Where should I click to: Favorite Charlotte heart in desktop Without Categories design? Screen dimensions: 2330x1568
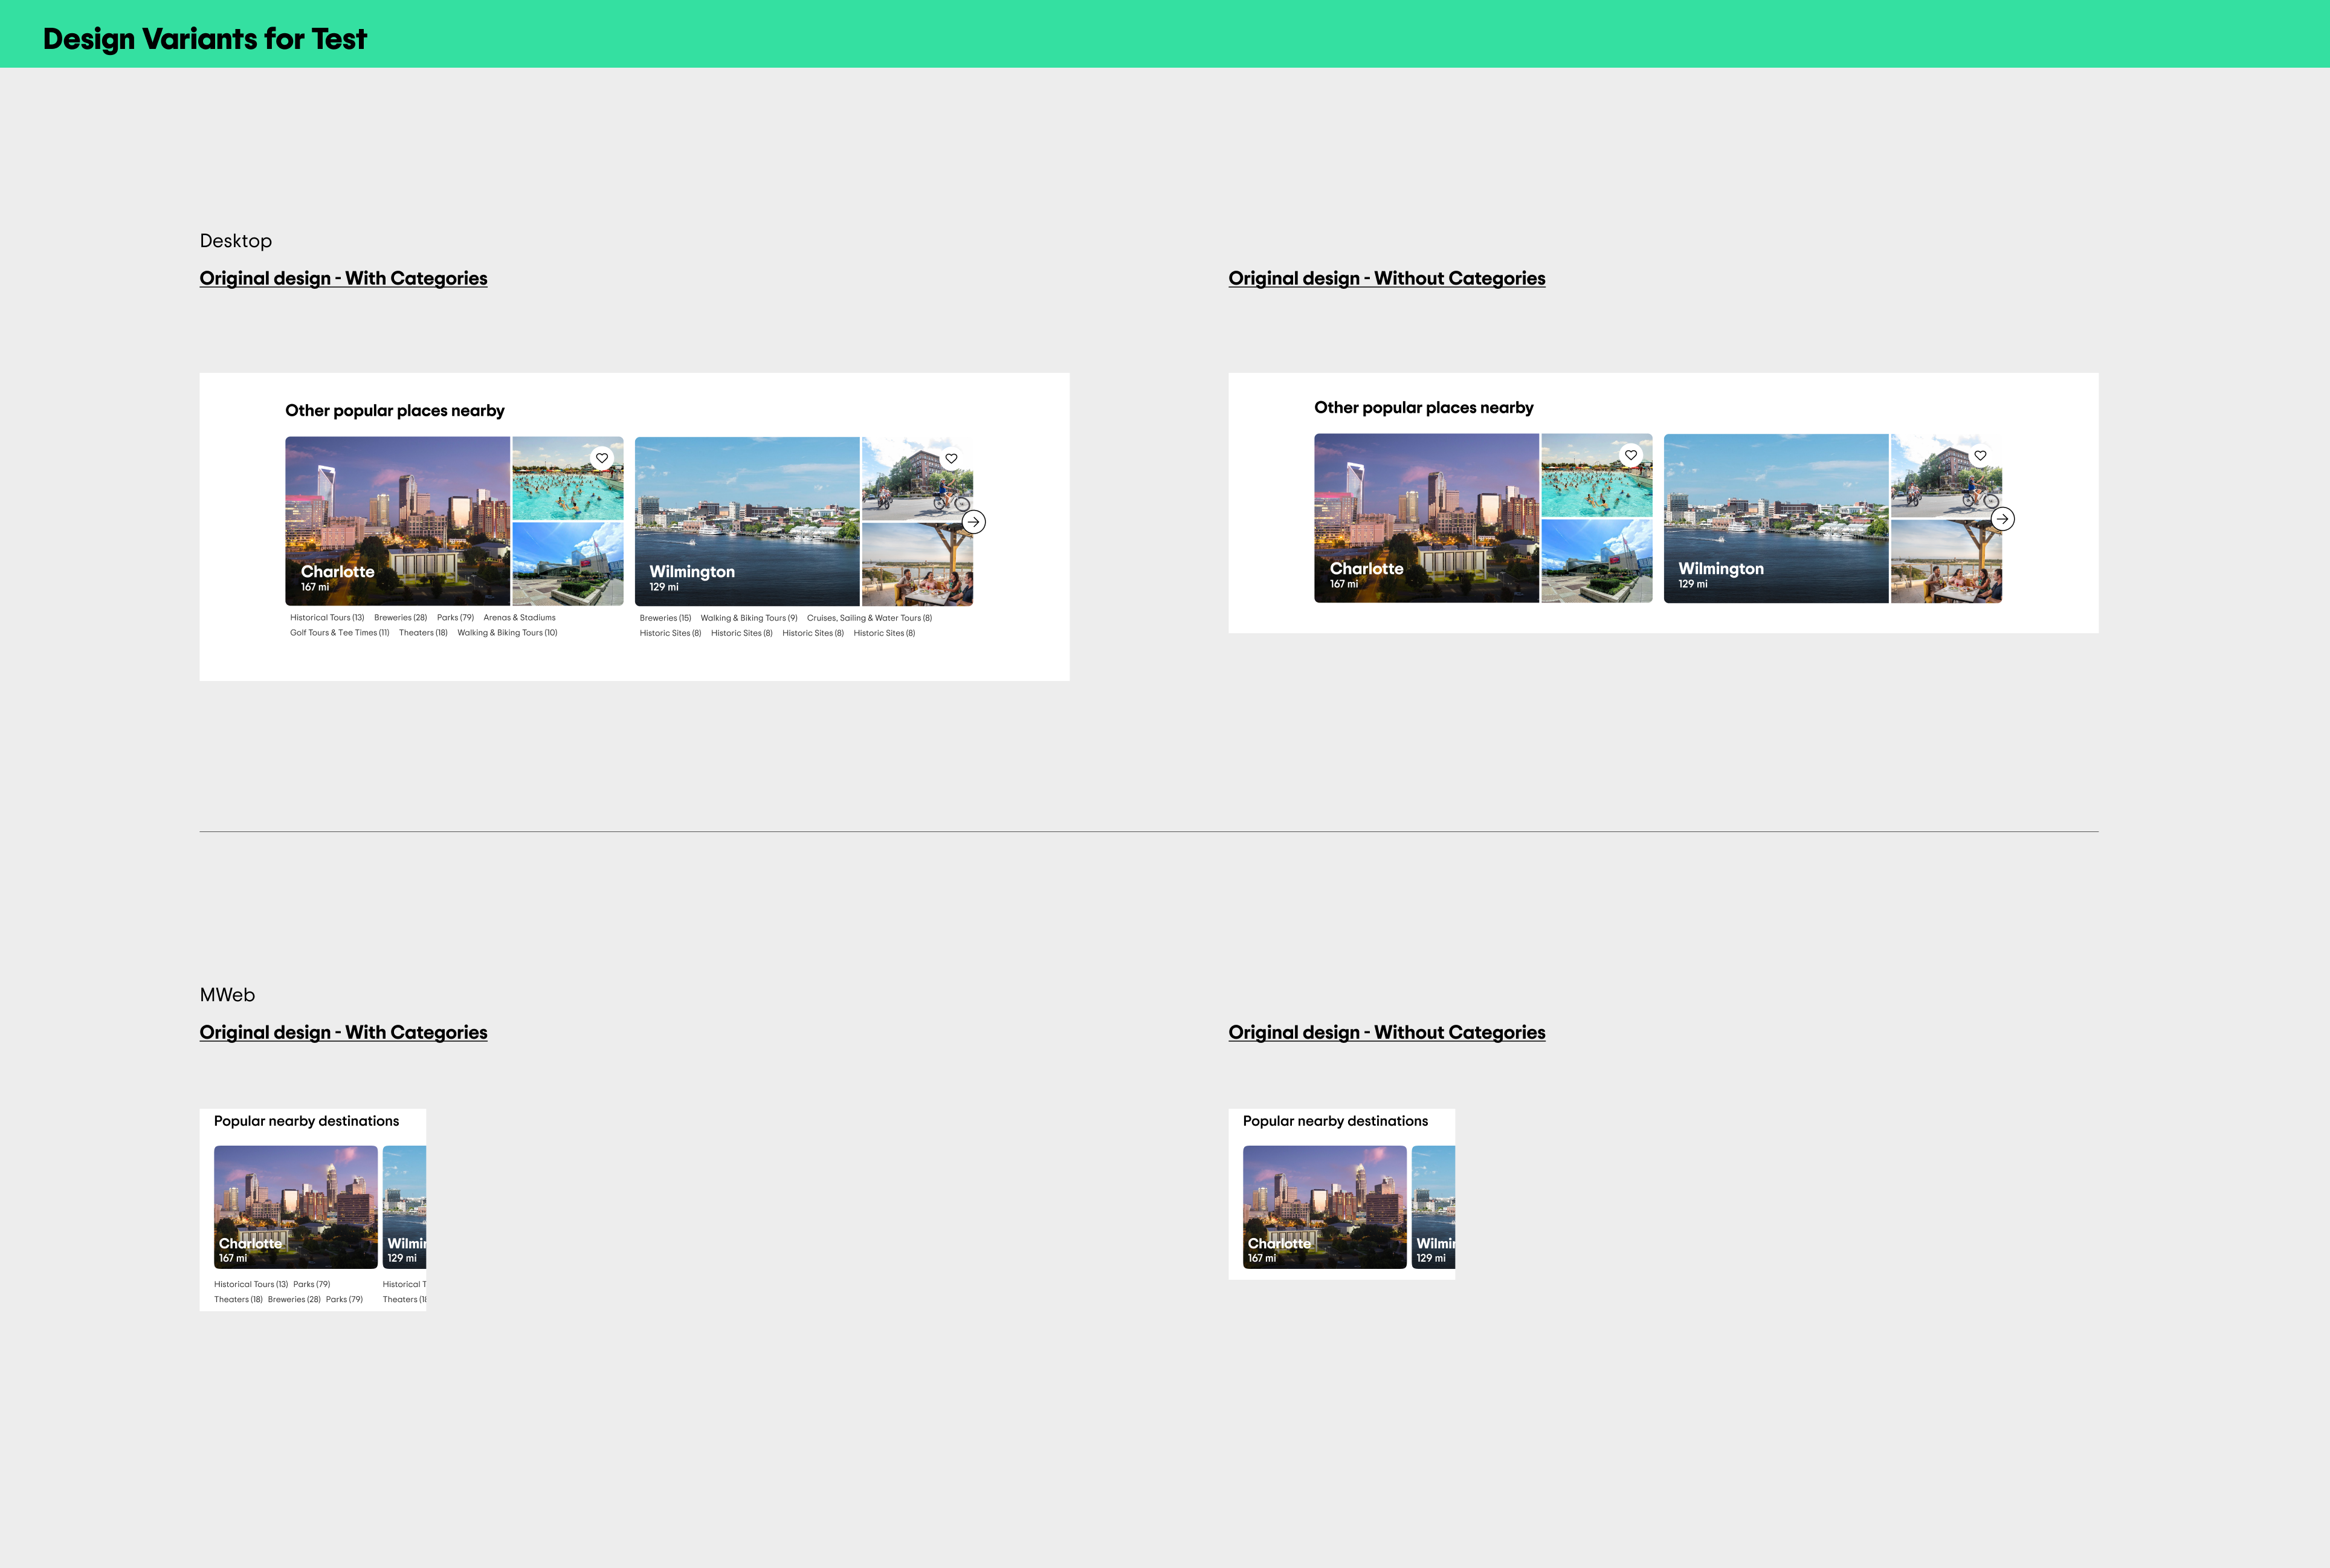pos(1631,455)
